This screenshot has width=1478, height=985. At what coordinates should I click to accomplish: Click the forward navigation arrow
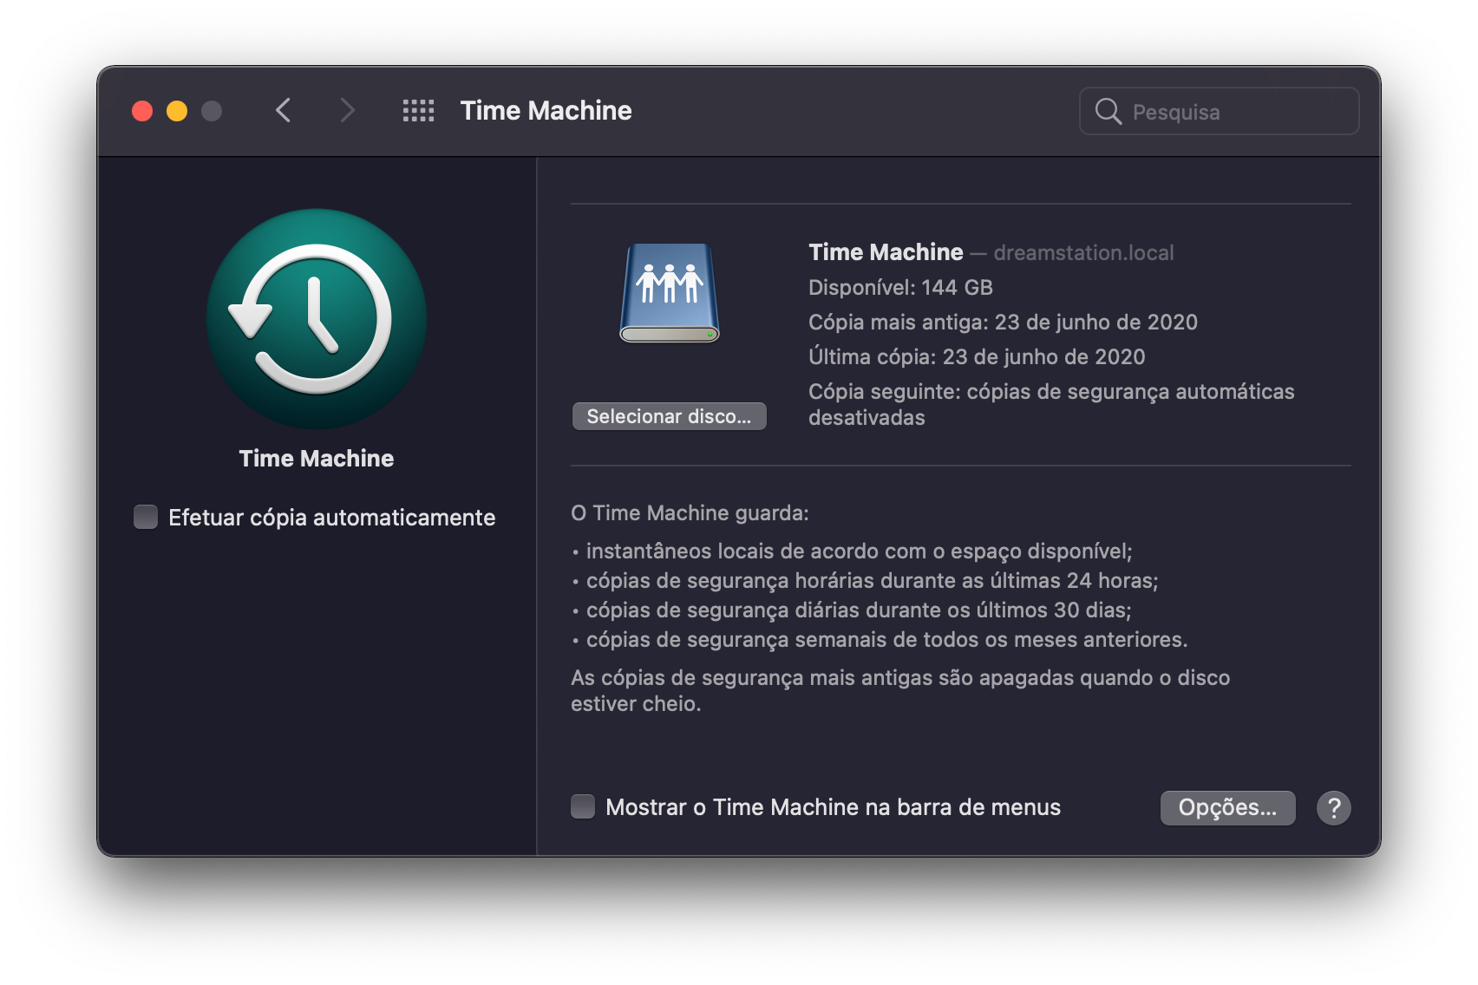tap(347, 110)
